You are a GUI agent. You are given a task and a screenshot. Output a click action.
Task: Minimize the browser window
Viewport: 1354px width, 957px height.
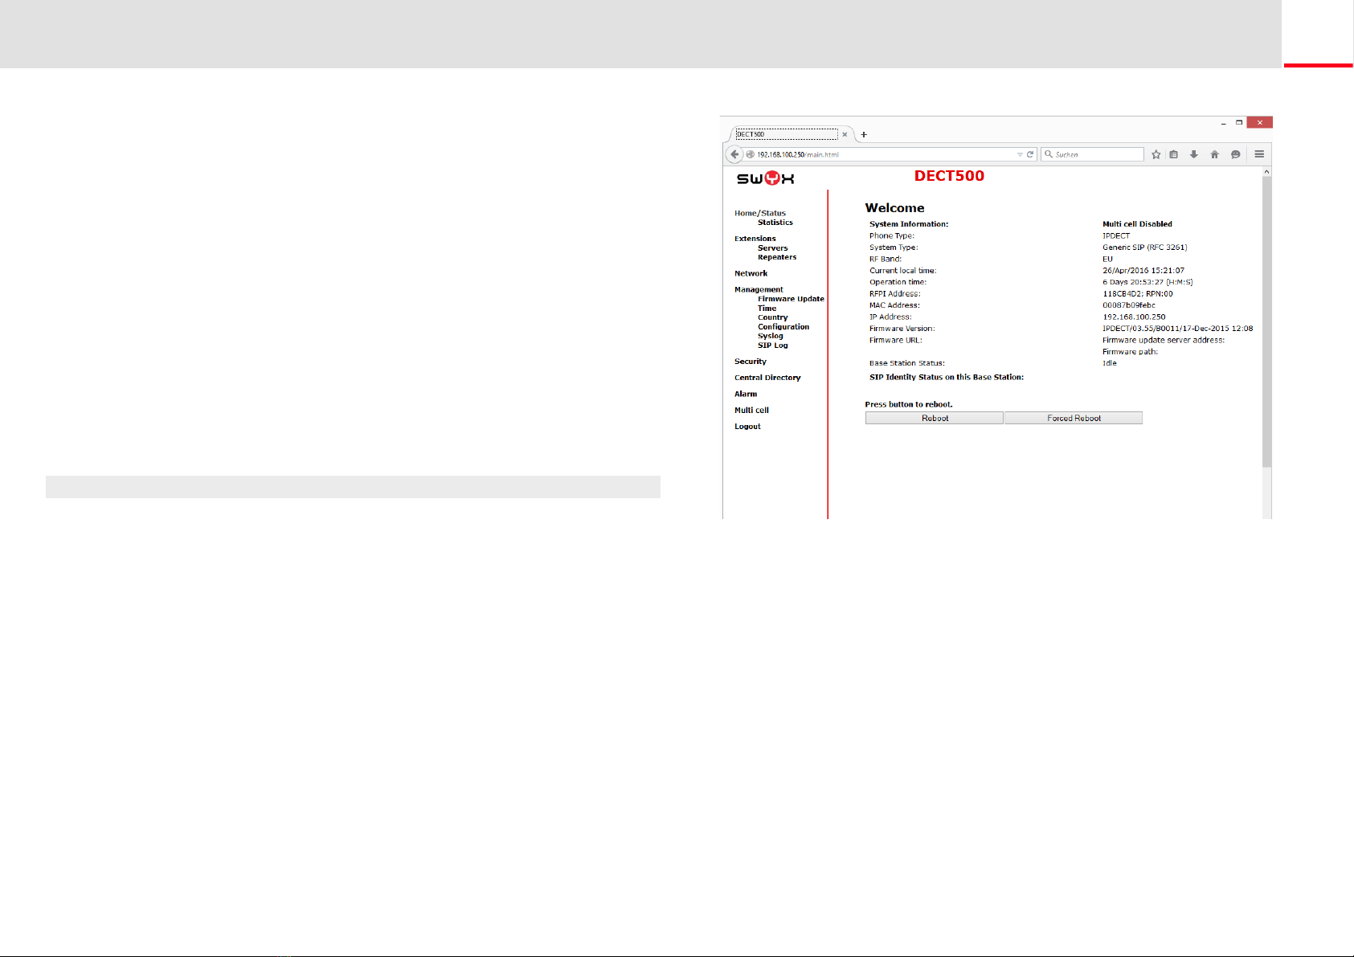coord(1224,122)
